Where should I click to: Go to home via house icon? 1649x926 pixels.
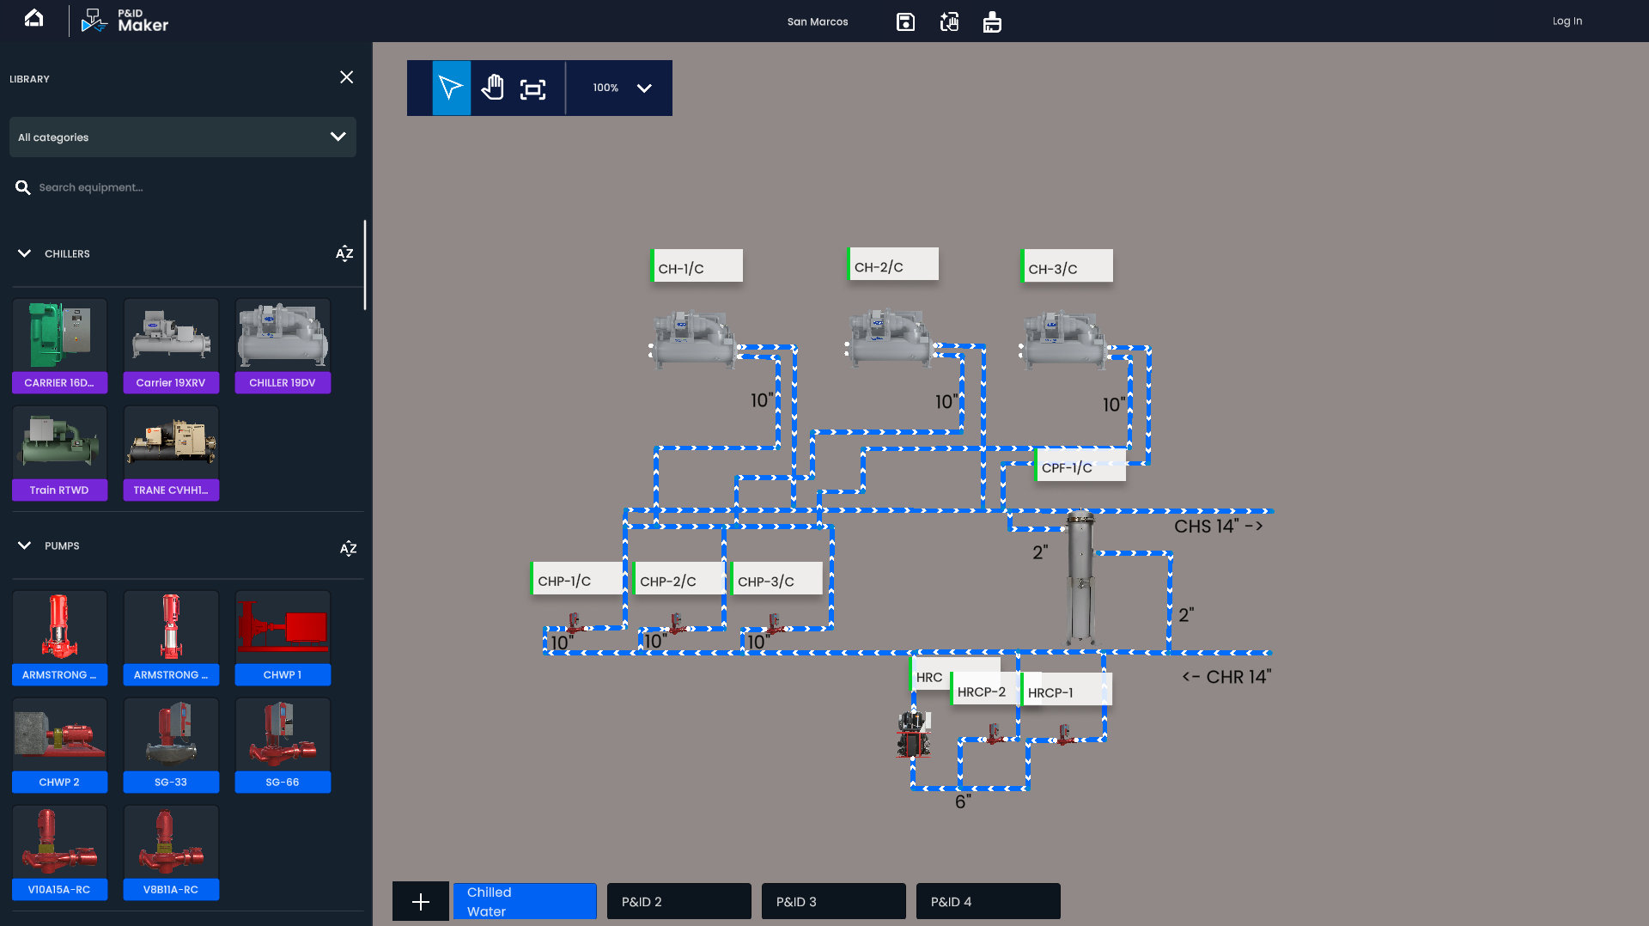point(33,19)
